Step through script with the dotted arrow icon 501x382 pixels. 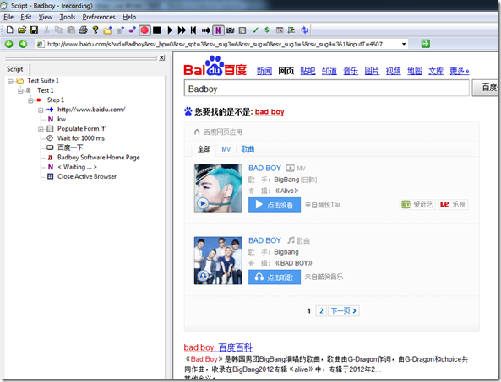(206, 30)
